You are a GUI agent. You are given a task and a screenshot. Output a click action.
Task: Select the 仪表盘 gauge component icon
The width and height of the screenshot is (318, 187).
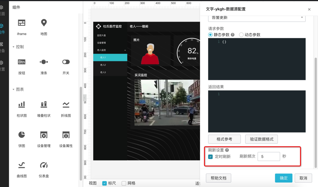coord(44,165)
